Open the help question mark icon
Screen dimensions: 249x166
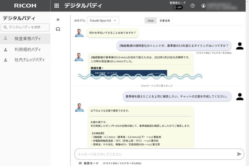pos(192,6)
